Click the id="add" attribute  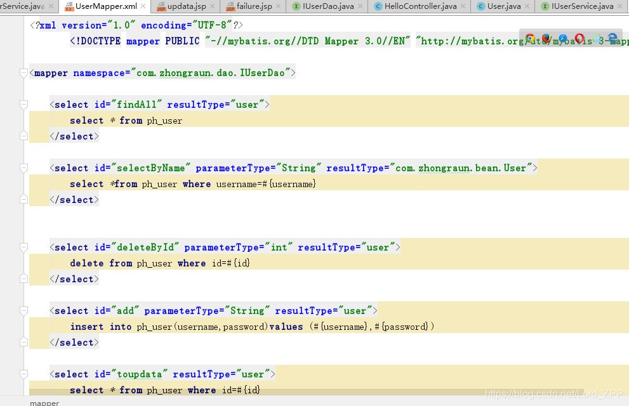coord(117,311)
